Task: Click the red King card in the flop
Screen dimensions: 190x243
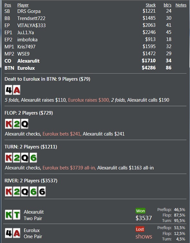Action: coord(9,124)
